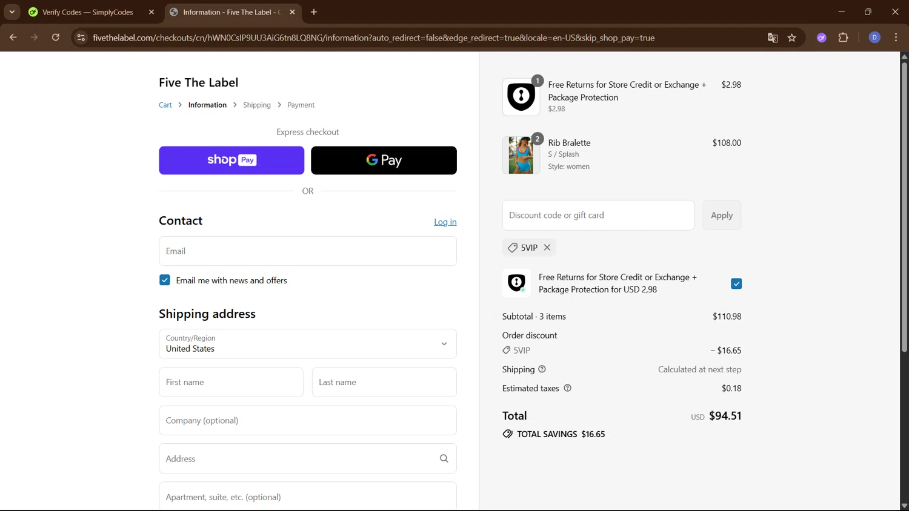Select the Information breadcrumb step

[x=207, y=105]
